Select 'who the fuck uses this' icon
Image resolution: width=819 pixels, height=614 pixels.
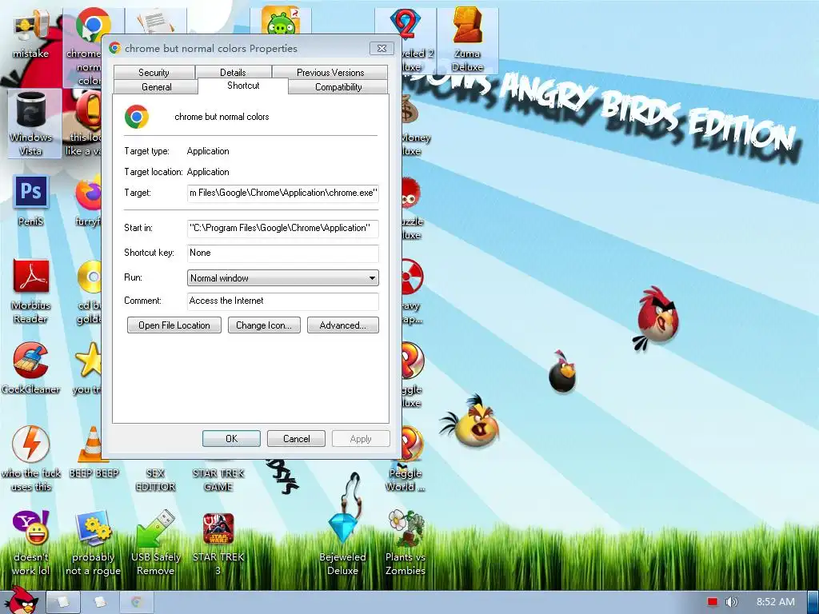click(31, 458)
